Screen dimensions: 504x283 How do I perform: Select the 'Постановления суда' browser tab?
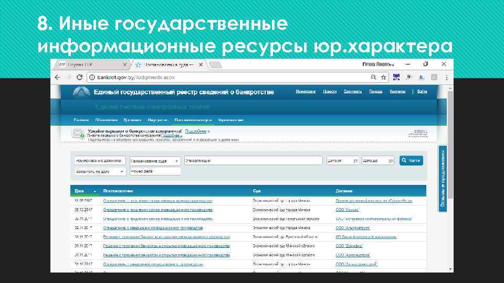[x=169, y=64]
